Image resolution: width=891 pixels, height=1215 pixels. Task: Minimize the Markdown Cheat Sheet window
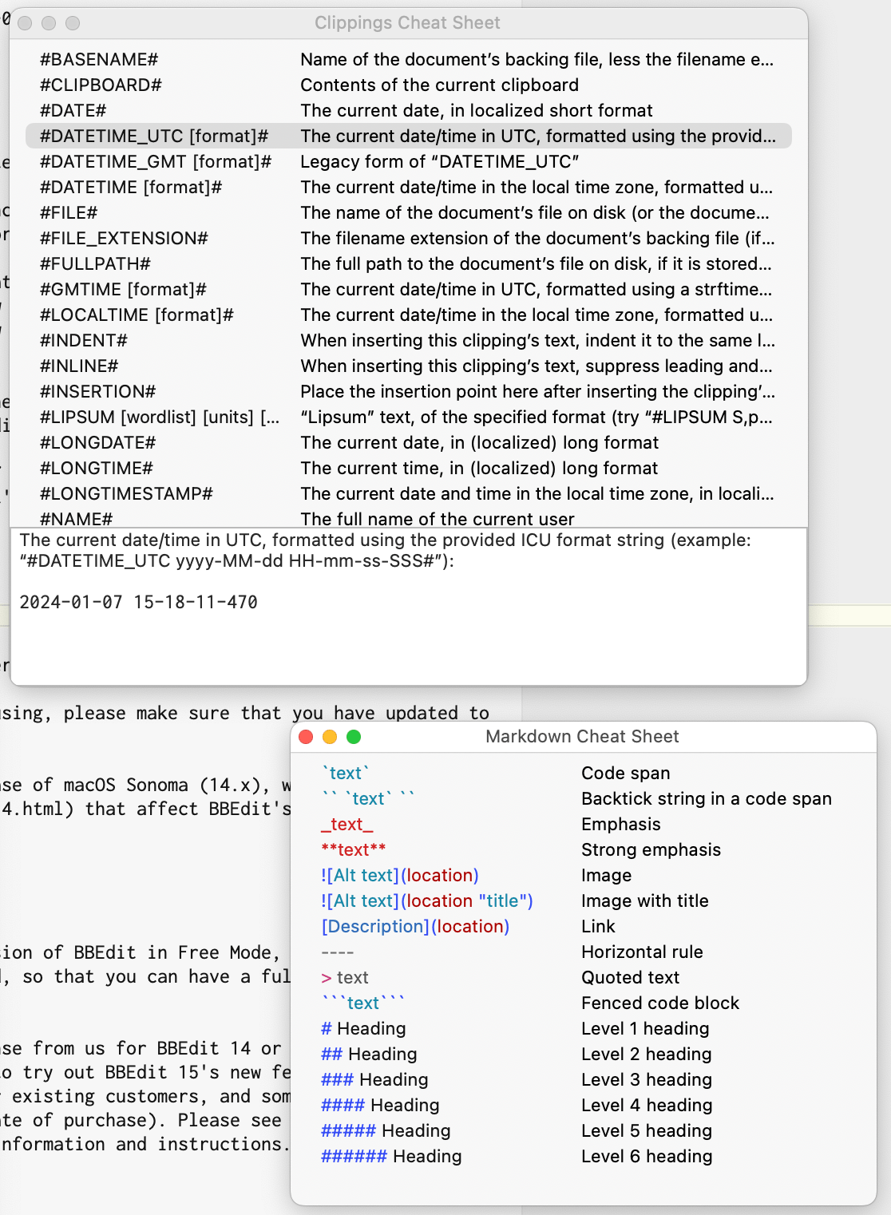pos(330,737)
